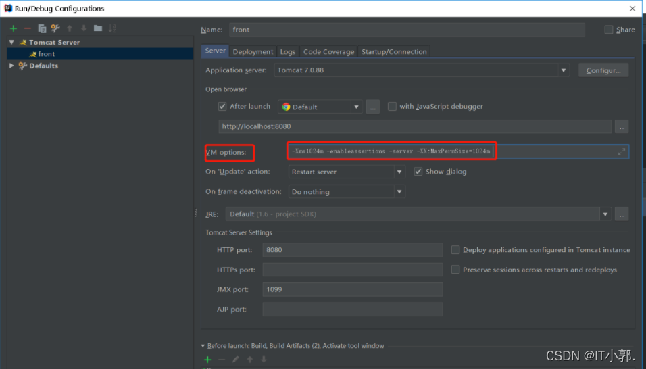The width and height of the screenshot is (646, 369).
Task: Toggle Deploy applications configured in Tomcat instance
Action: pos(455,249)
